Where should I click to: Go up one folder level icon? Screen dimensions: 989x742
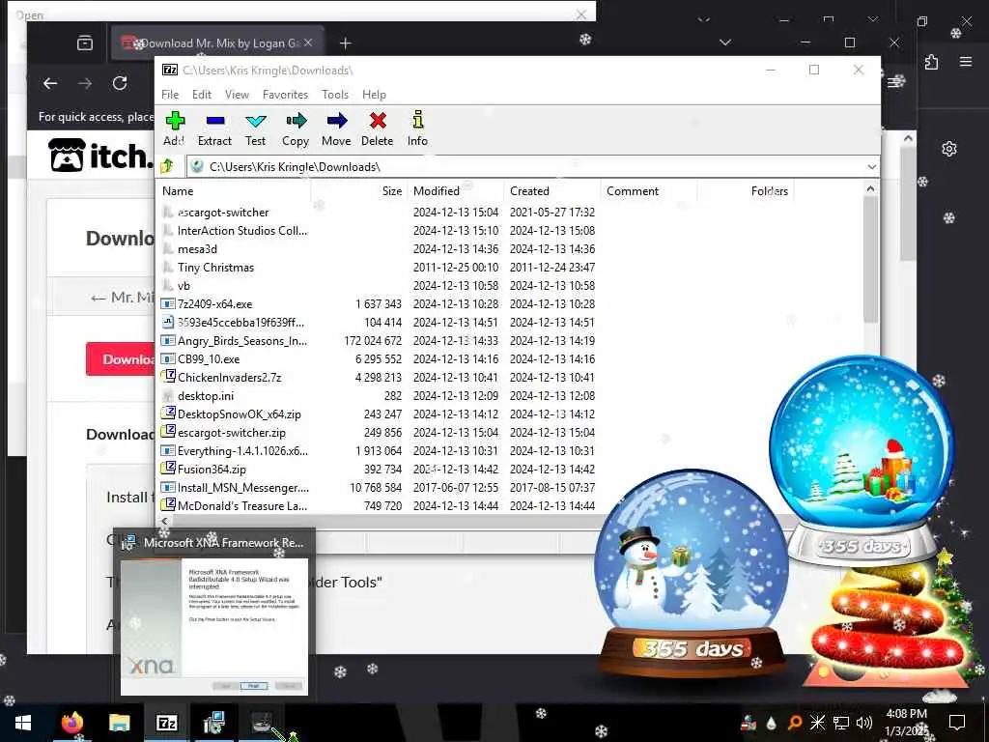(x=167, y=166)
